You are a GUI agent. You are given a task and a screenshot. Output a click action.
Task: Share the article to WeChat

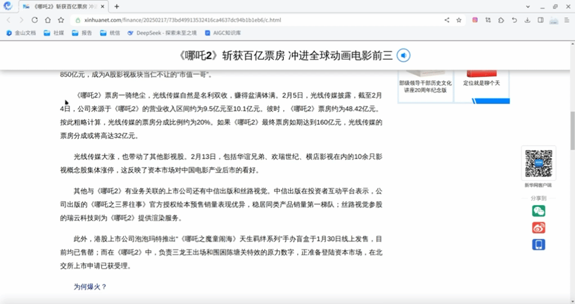pos(538,211)
